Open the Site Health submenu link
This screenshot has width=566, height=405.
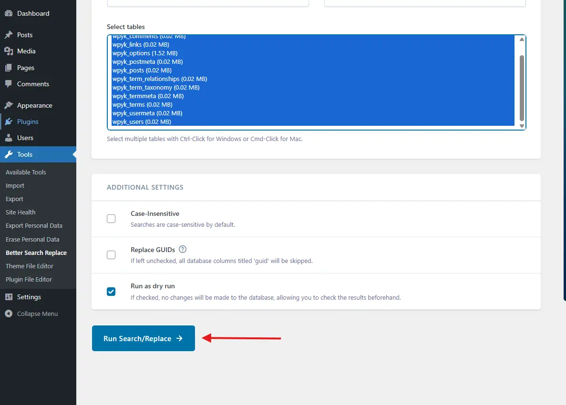click(21, 212)
